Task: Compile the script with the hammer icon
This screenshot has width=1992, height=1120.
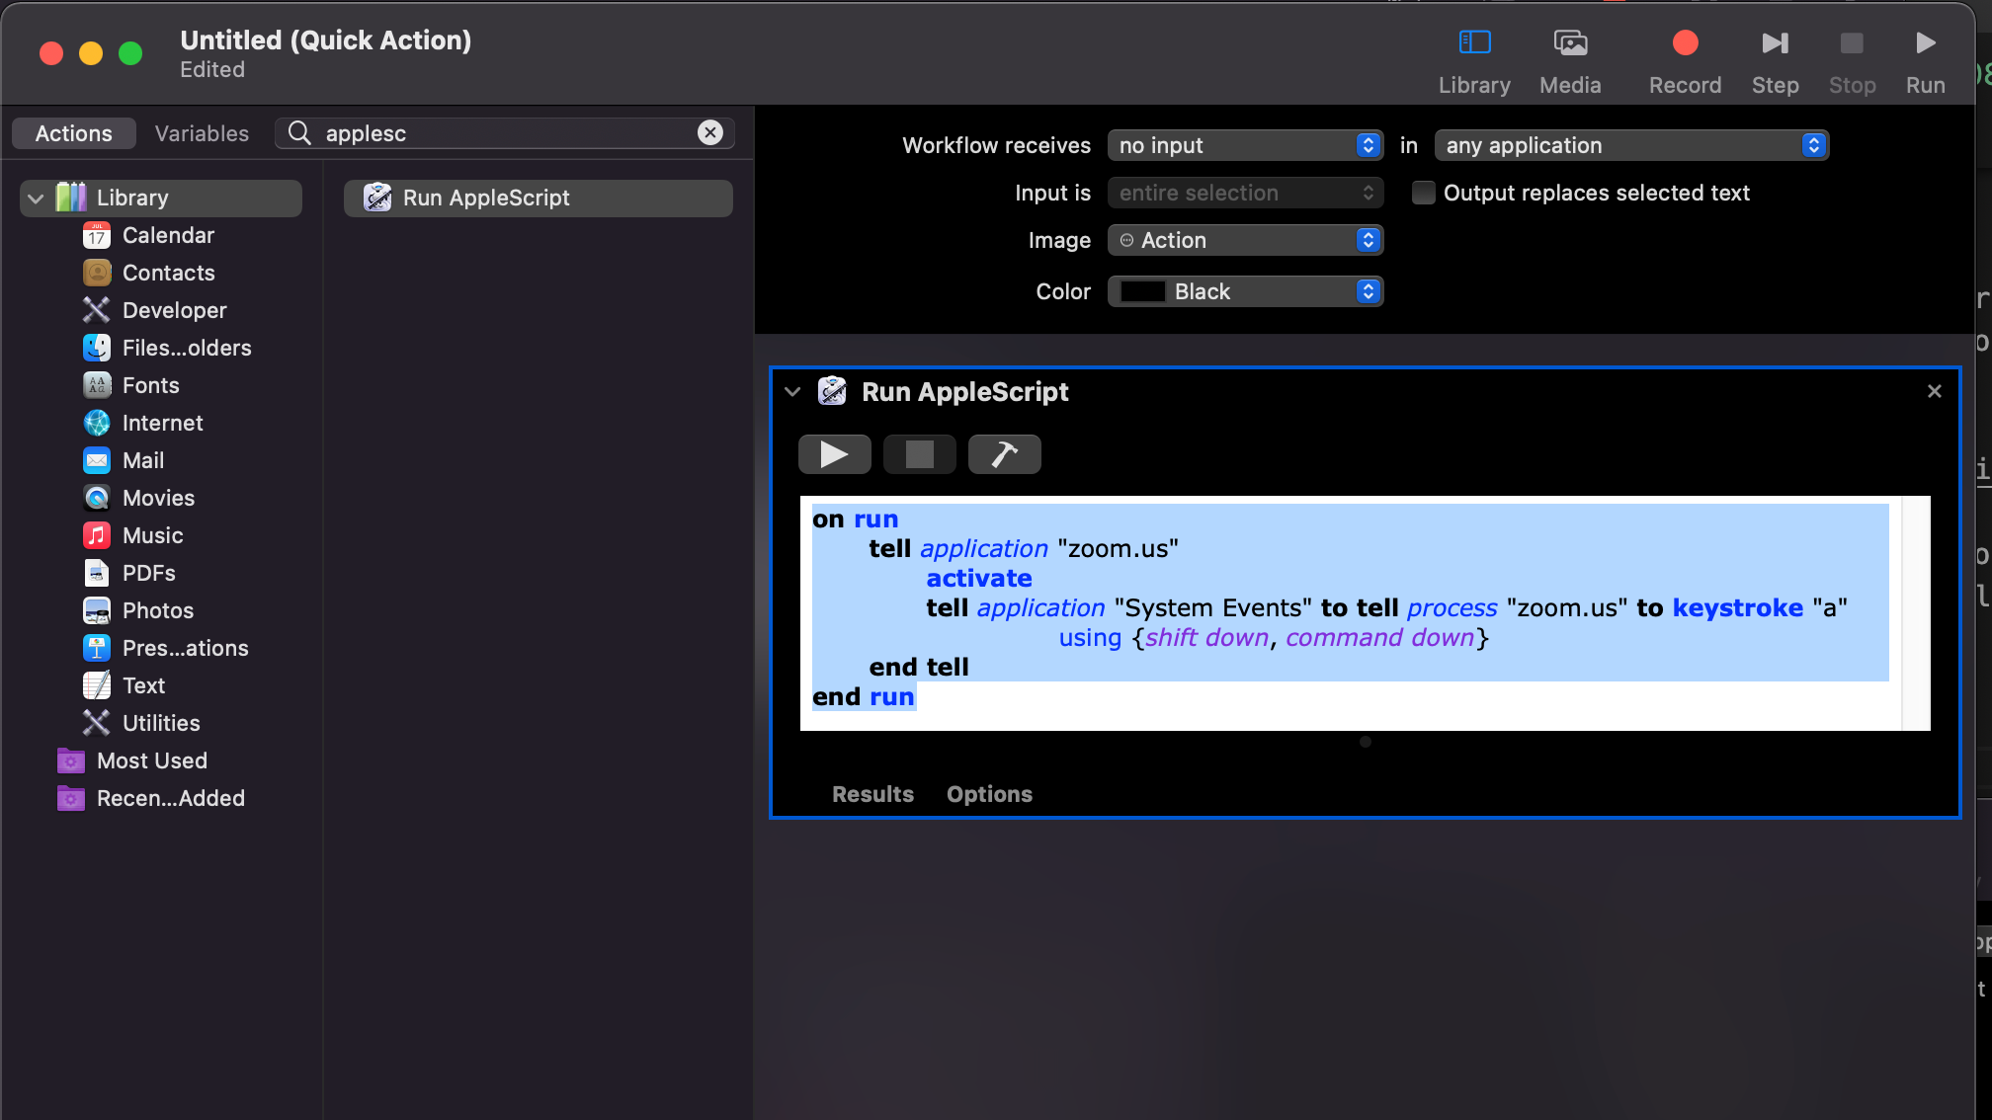Action: (x=1004, y=454)
